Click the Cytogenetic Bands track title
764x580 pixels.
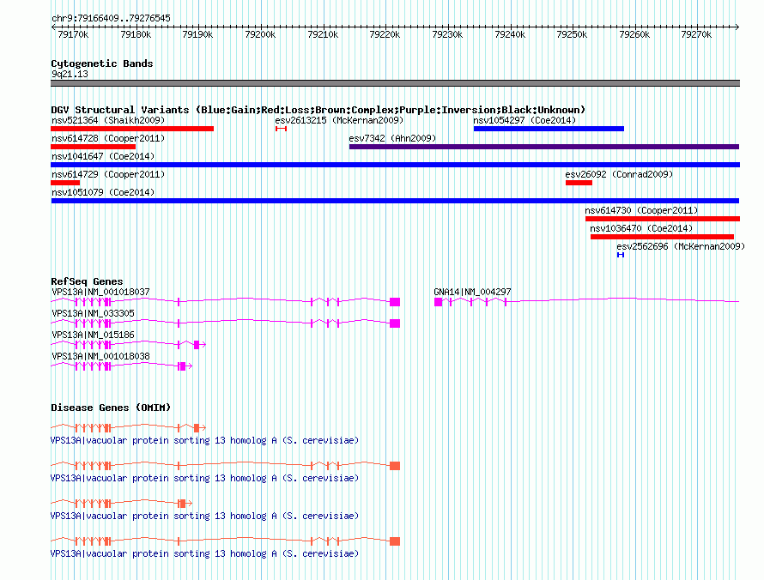pos(102,63)
